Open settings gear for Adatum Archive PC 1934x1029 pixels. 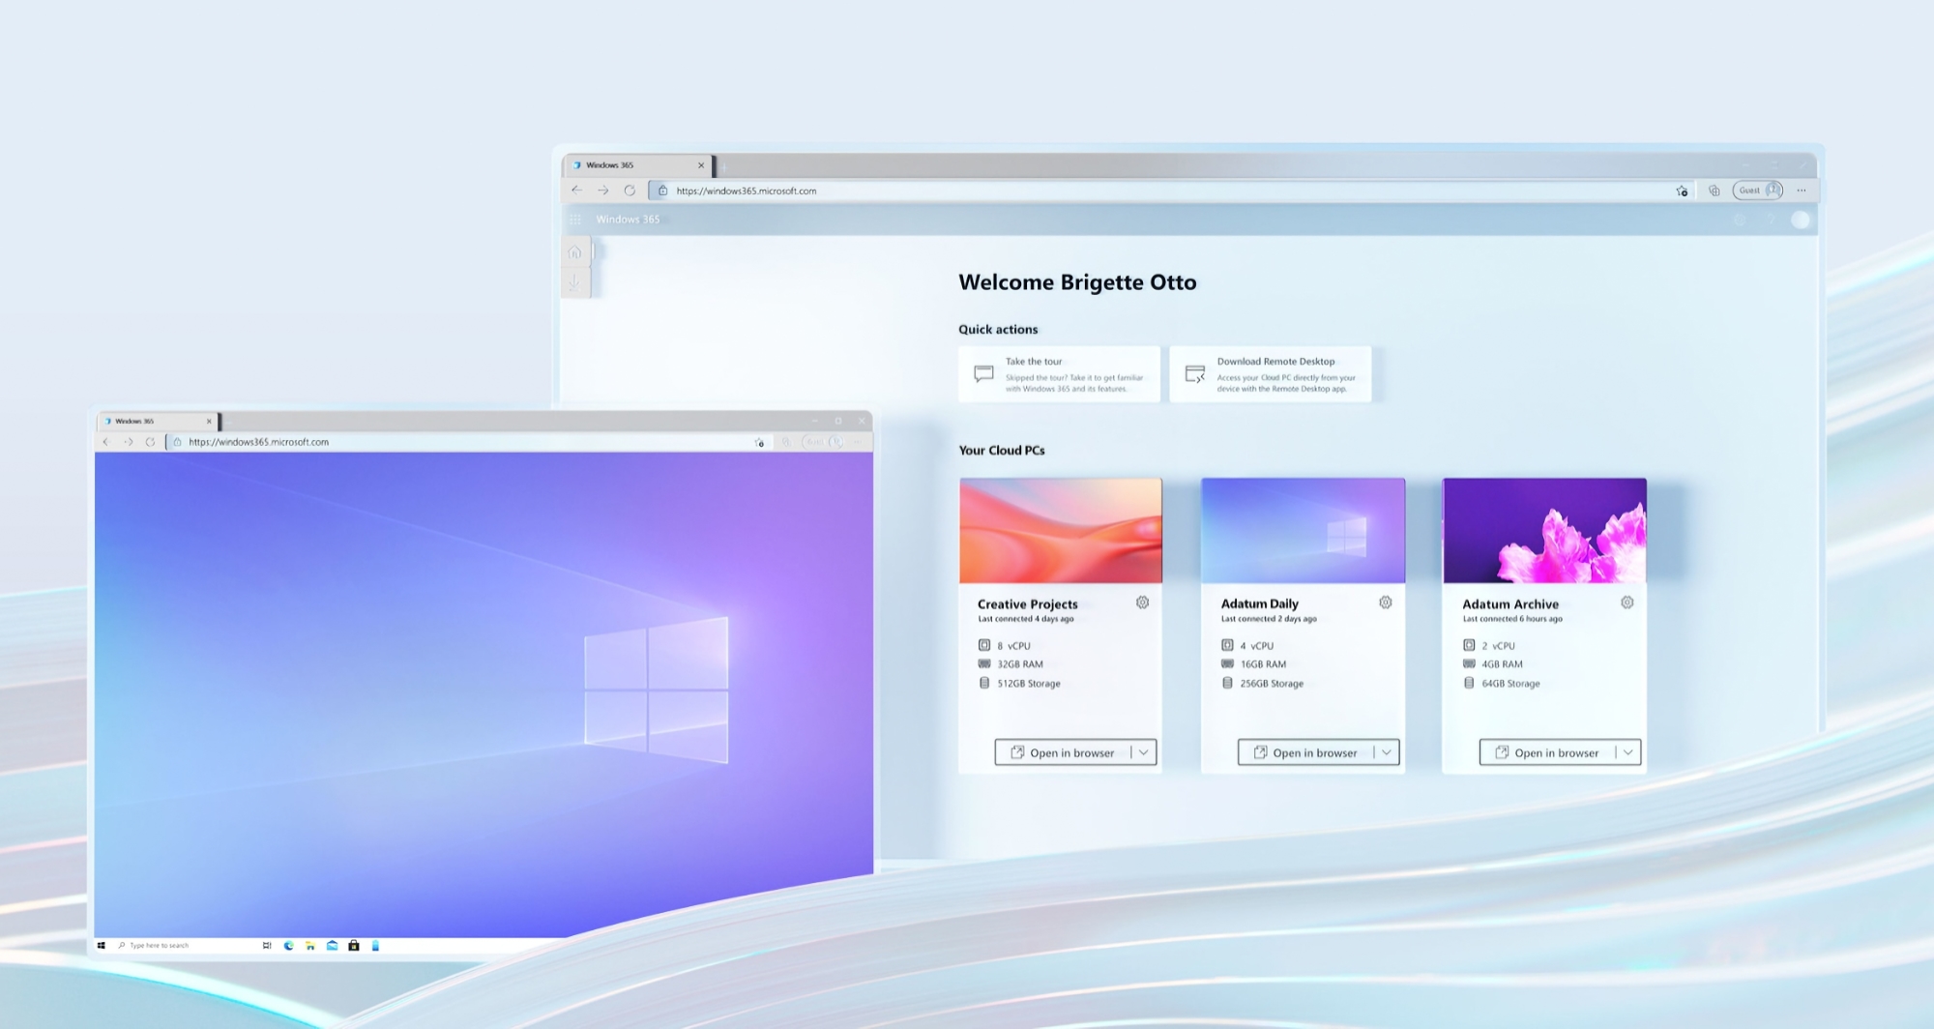1626,603
